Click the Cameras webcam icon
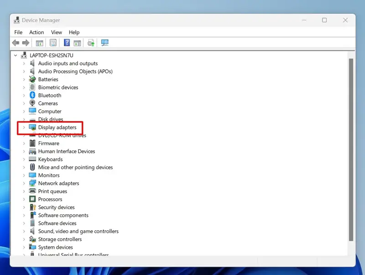 tap(32, 103)
